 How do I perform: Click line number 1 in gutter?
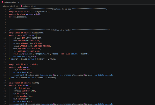5,9
